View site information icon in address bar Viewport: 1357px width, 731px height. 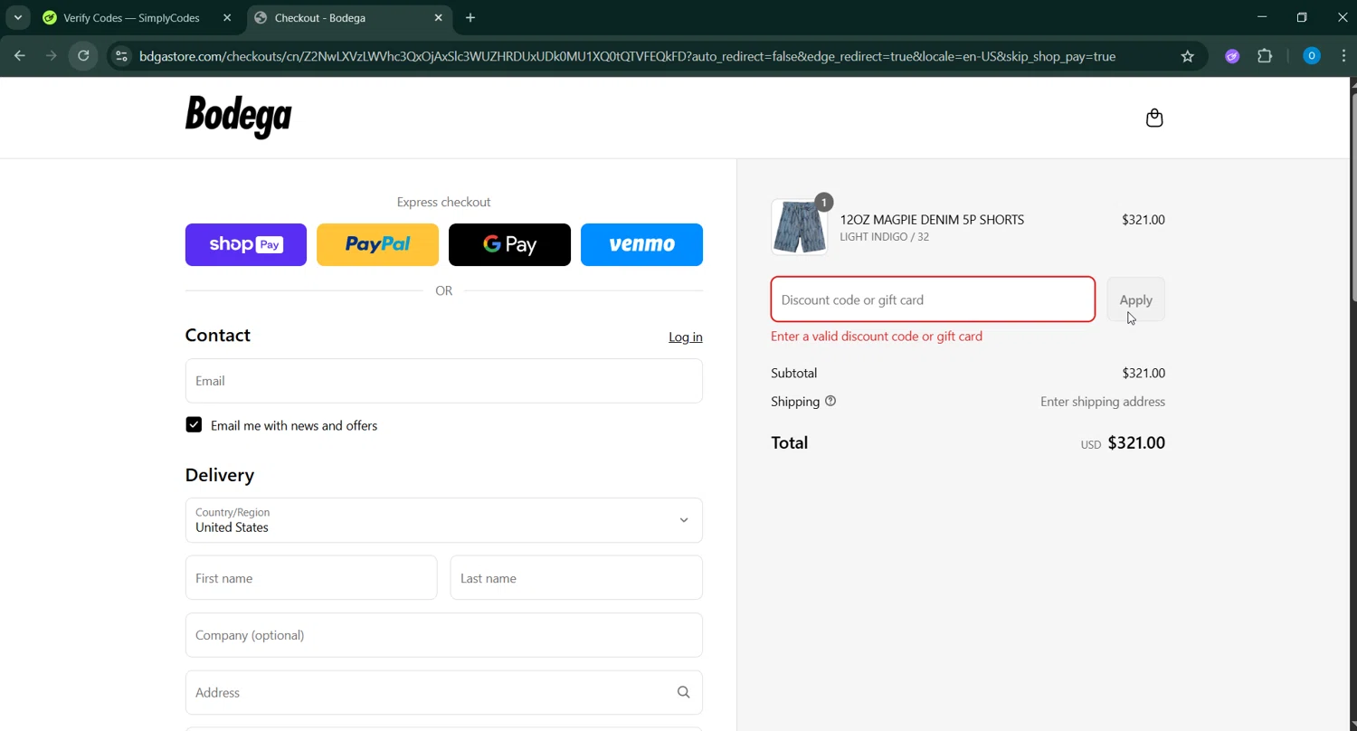click(121, 56)
